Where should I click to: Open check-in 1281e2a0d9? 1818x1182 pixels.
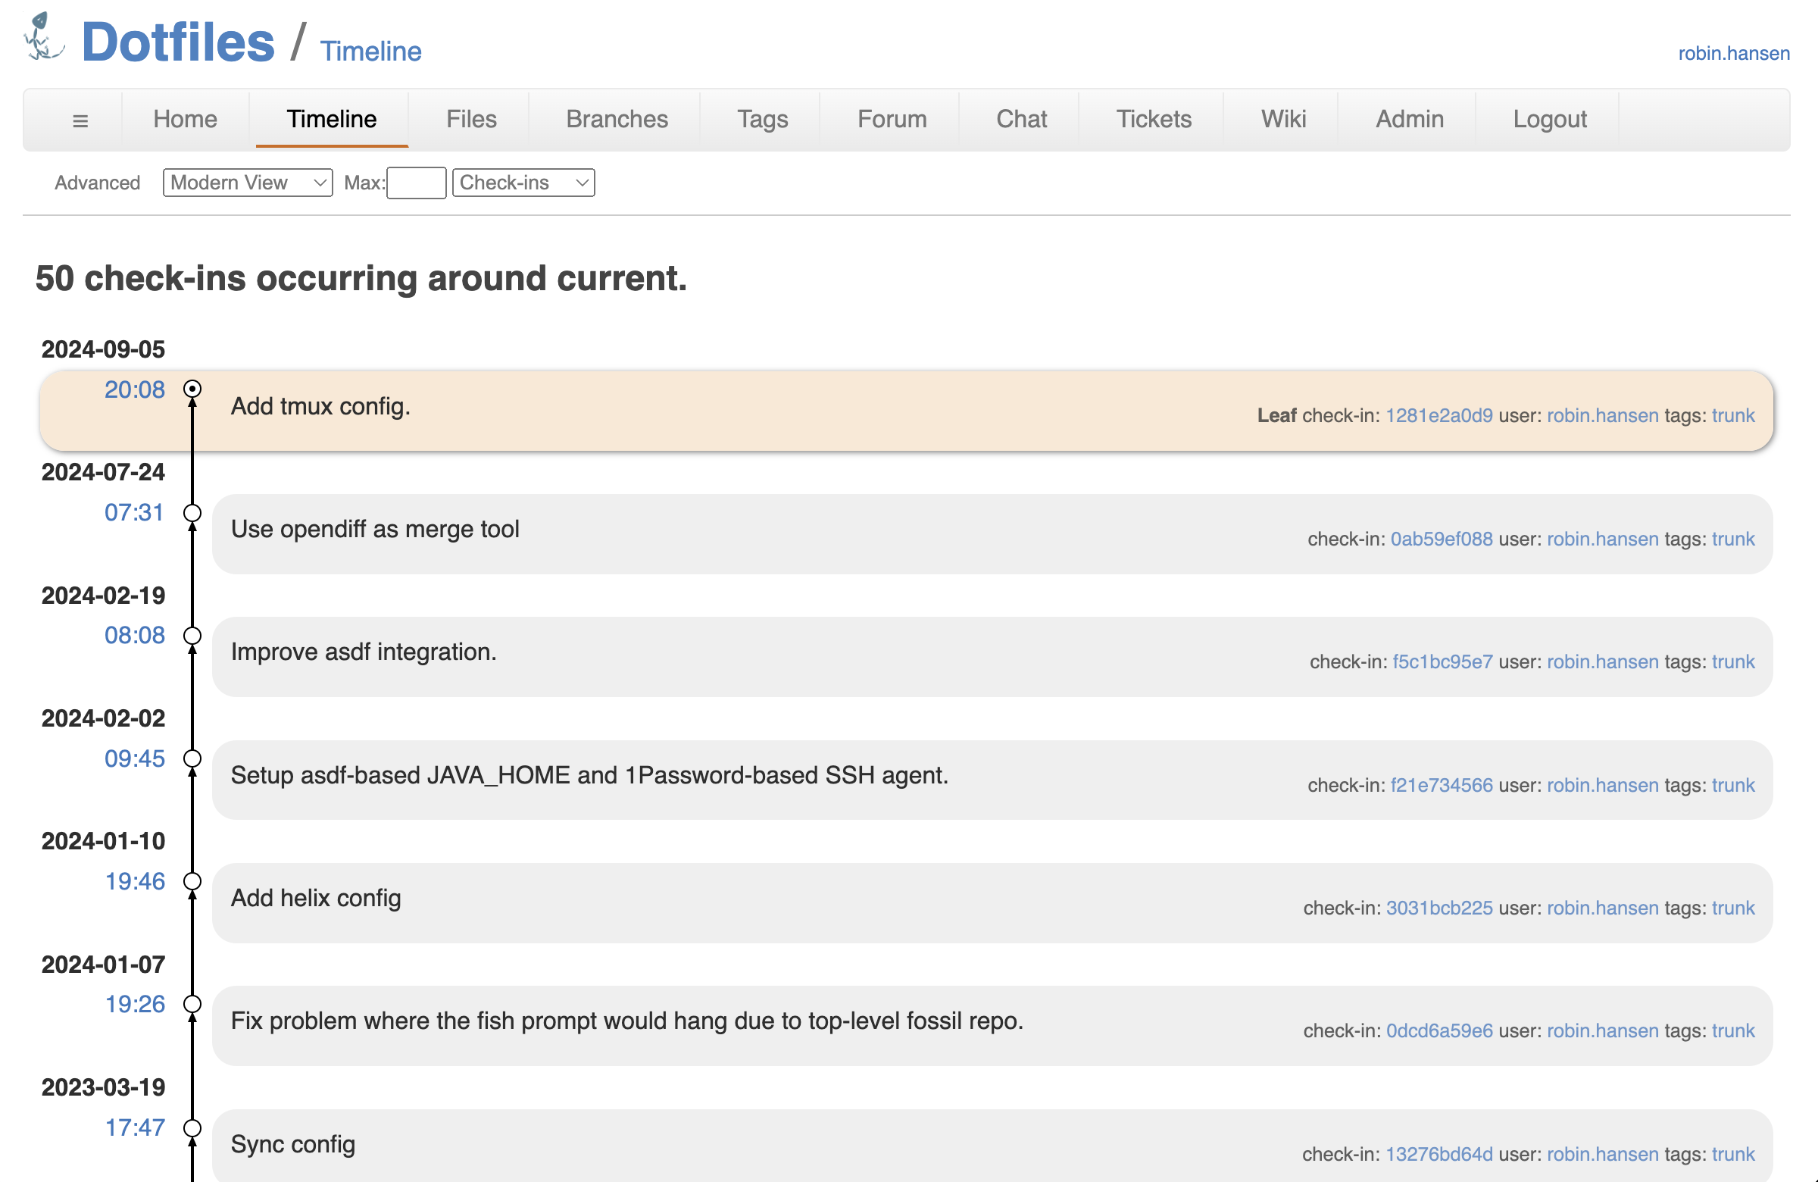pos(1439,415)
